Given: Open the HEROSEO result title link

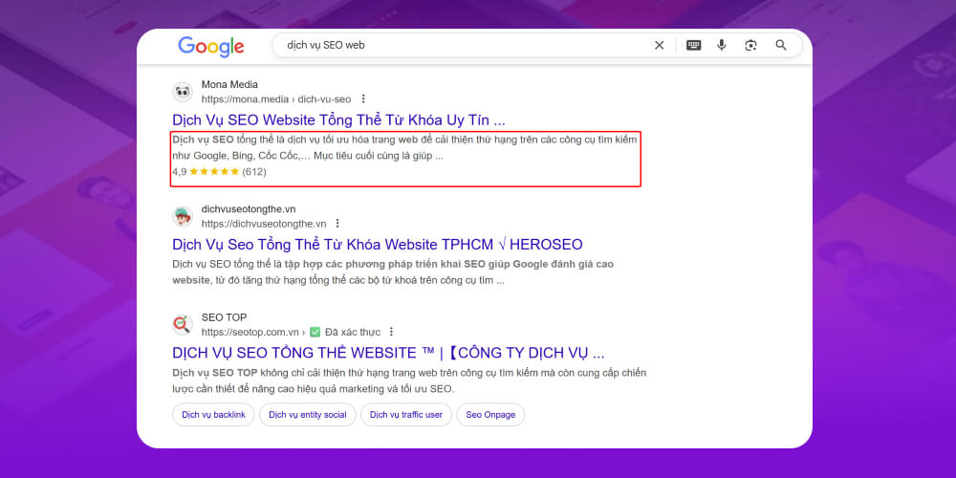Looking at the screenshot, I should click(x=378, y=245).
